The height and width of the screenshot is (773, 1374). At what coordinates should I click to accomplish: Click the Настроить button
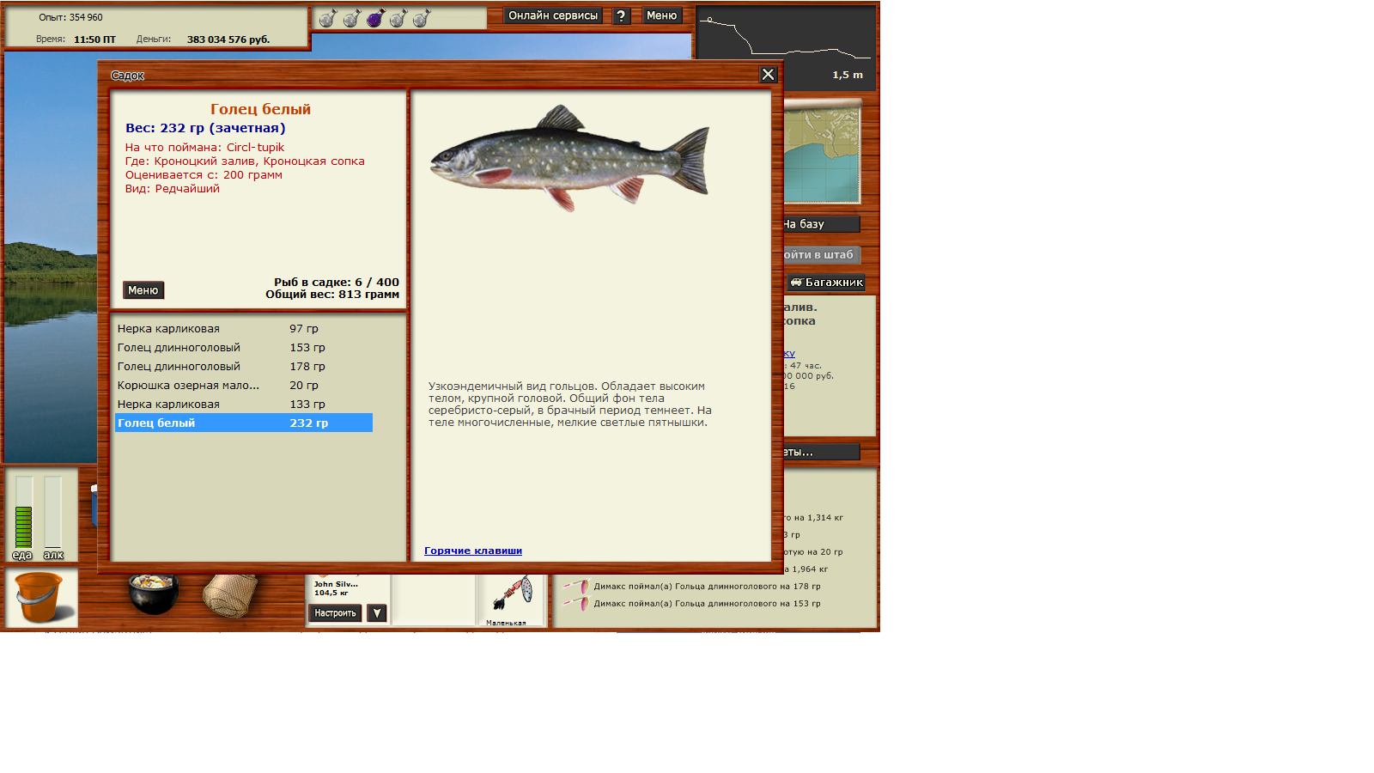click(335, 613)
